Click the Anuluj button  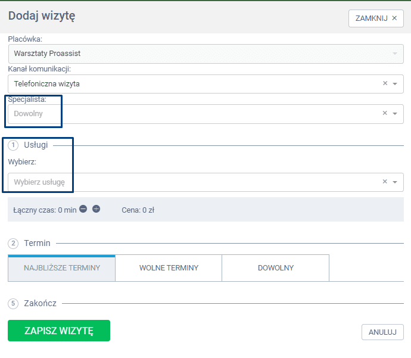point(382,332)
